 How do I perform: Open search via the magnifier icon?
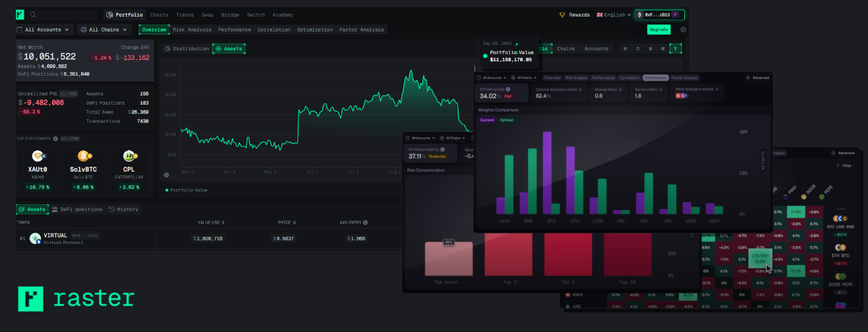pos(33,14)
